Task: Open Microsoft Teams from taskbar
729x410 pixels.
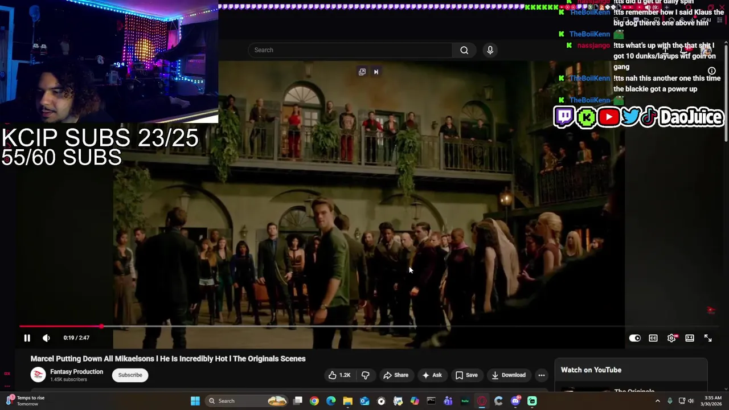Action: point(448,401)
